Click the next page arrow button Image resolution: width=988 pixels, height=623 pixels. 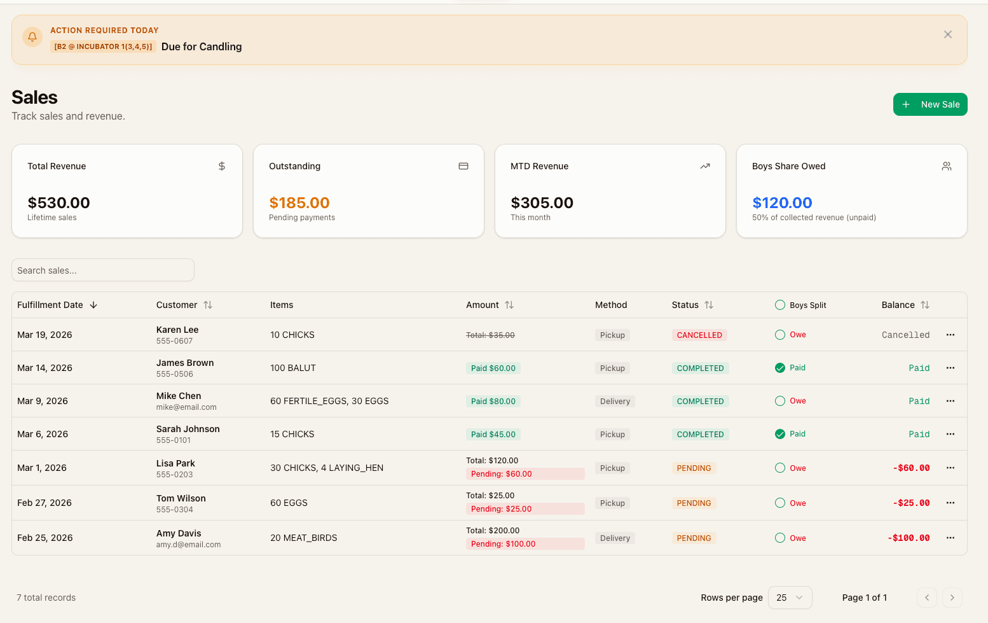(x=952, y=598)
